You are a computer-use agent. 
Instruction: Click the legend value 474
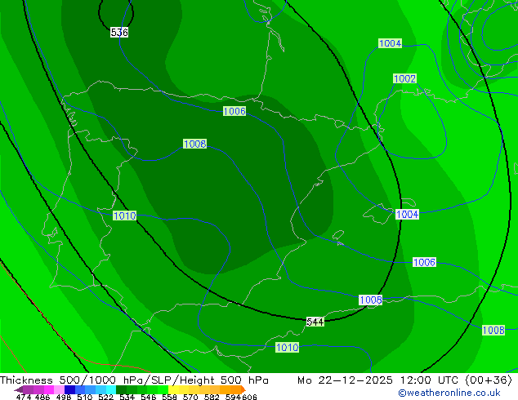click(x=24, y=397)
